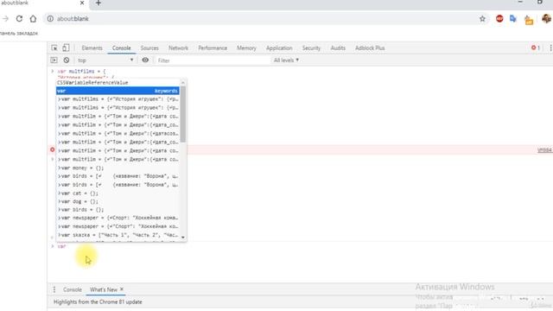Screen dimensions: 553x311
Task: Click the console prompt containing var
Action: [x=300, y=246]
